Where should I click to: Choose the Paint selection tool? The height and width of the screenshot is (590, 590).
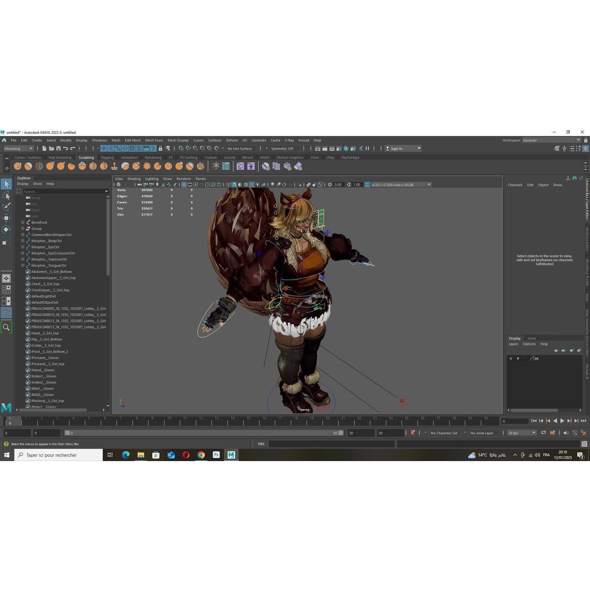point(7,207)
